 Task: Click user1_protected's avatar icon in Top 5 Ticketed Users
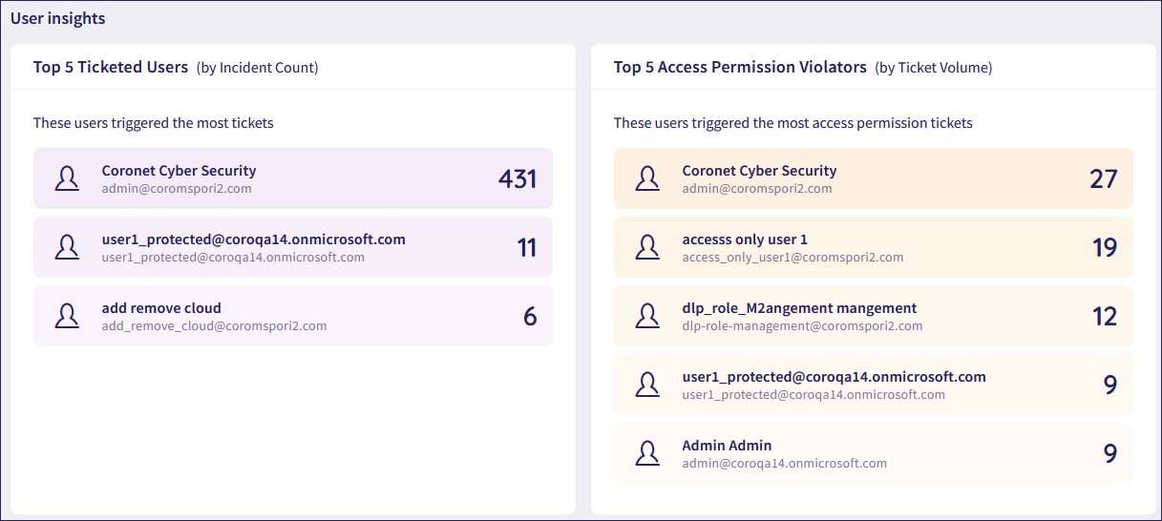point(67,247)
